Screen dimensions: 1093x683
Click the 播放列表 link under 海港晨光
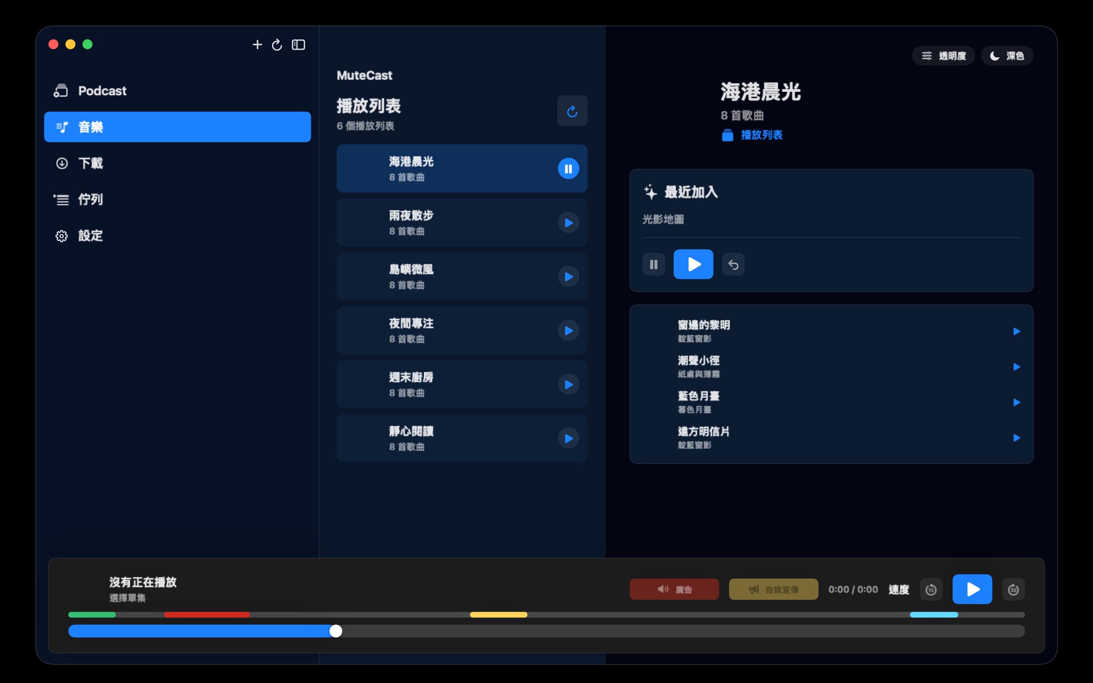tap(752, 135)
